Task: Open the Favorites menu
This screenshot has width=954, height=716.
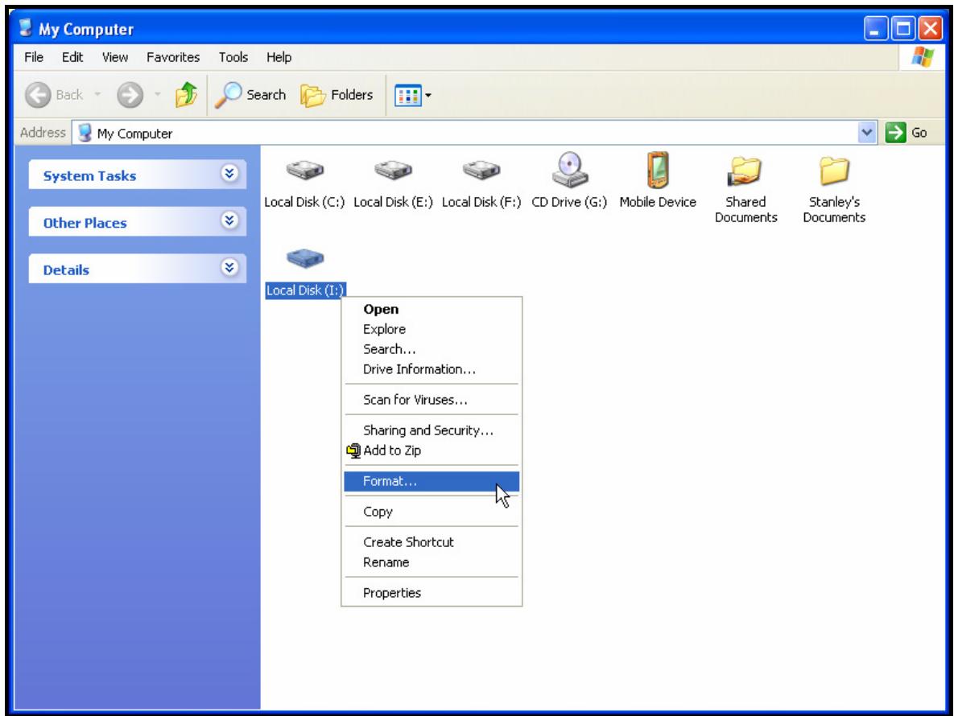Action: [173, 57]
